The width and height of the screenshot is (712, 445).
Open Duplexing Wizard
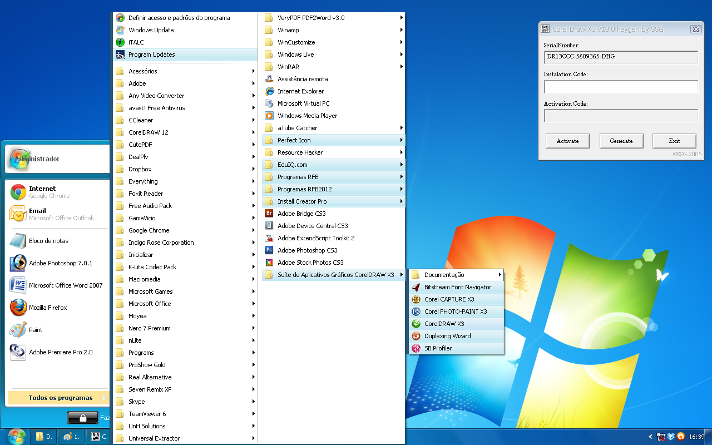tap(456, 336)
